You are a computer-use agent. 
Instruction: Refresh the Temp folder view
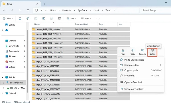pos(28,10)
